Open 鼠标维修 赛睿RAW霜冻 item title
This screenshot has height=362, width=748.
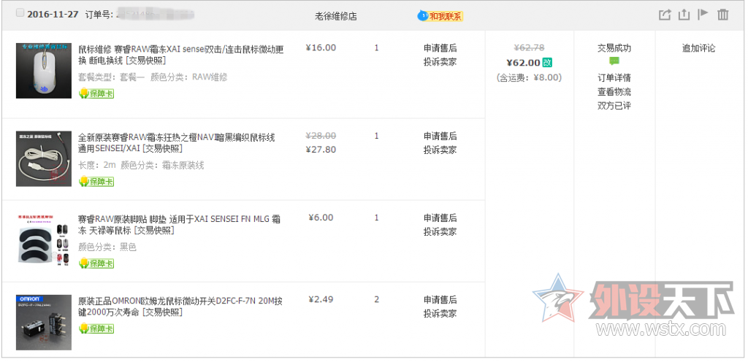[181, 55]
